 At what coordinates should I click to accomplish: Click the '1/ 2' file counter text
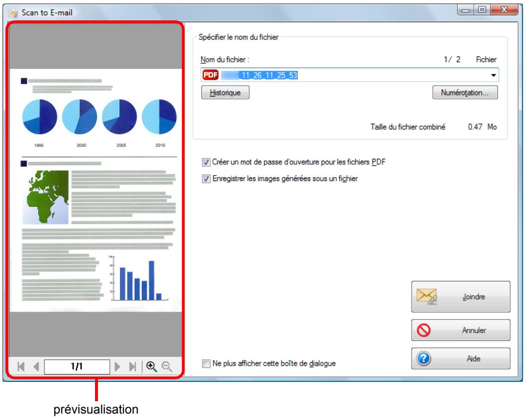click(x=452, y=59)
